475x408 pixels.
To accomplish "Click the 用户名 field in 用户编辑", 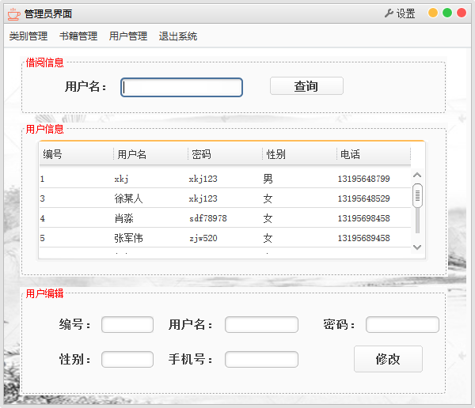I will (x=261, y=324).
